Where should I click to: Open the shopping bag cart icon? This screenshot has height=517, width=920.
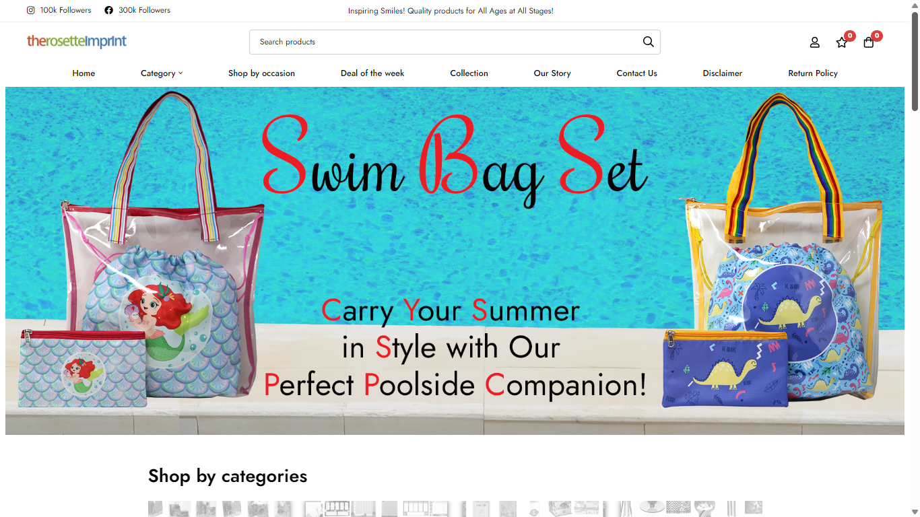[869, 42]
